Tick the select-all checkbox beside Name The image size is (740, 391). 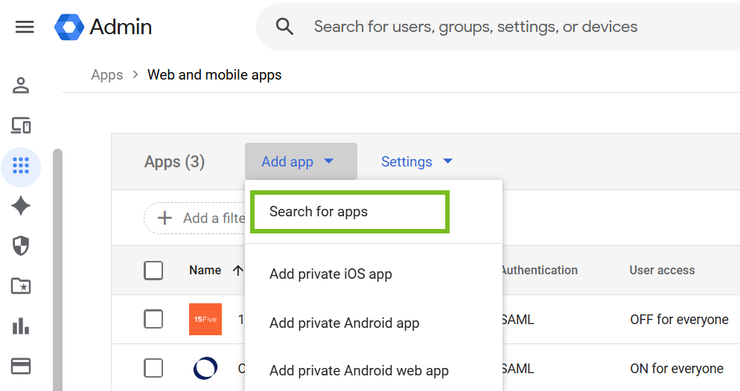click(x=153, y=271)
